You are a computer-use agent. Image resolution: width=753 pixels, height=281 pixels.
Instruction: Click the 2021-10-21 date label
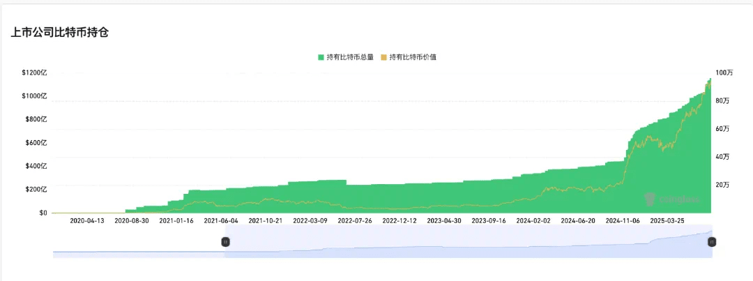point(266,220)
